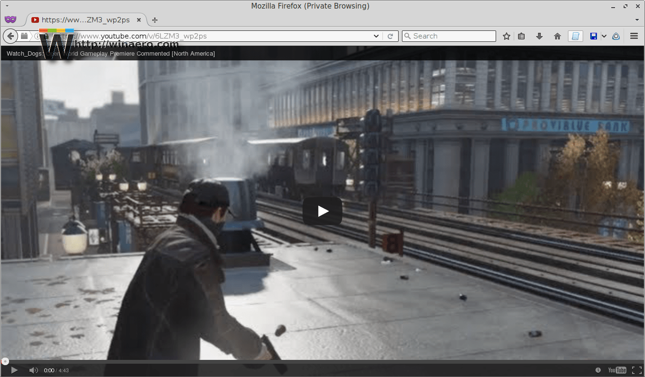This screenshot has width=645, height=377.
Task: Open the URL bar history dropdown arrow
Action: point(376,36)
